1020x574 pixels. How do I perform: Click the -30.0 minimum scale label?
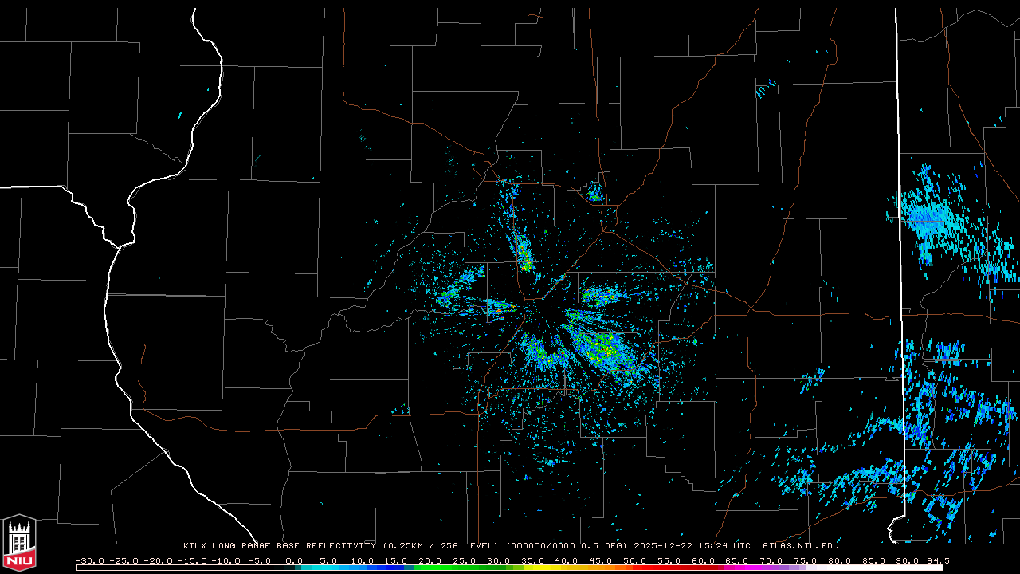90,560
